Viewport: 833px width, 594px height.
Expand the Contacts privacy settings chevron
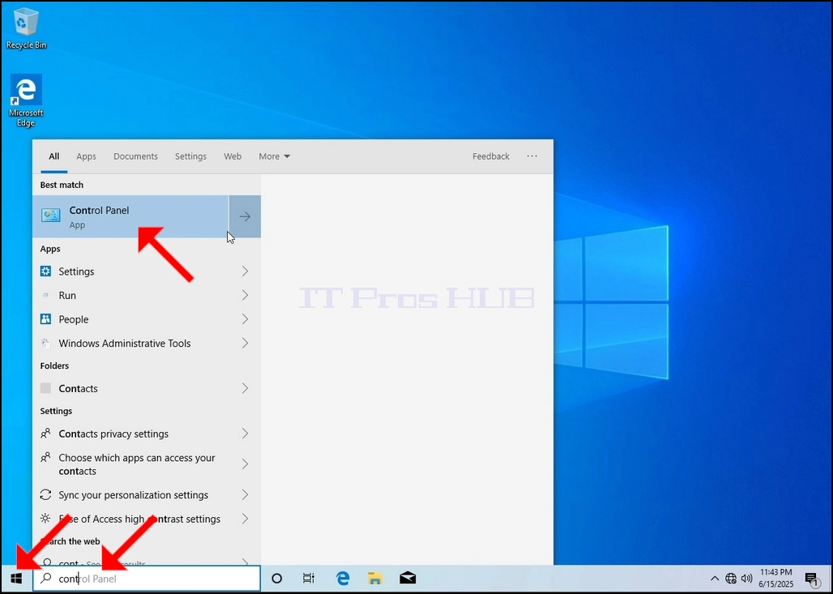click(245, 434)
